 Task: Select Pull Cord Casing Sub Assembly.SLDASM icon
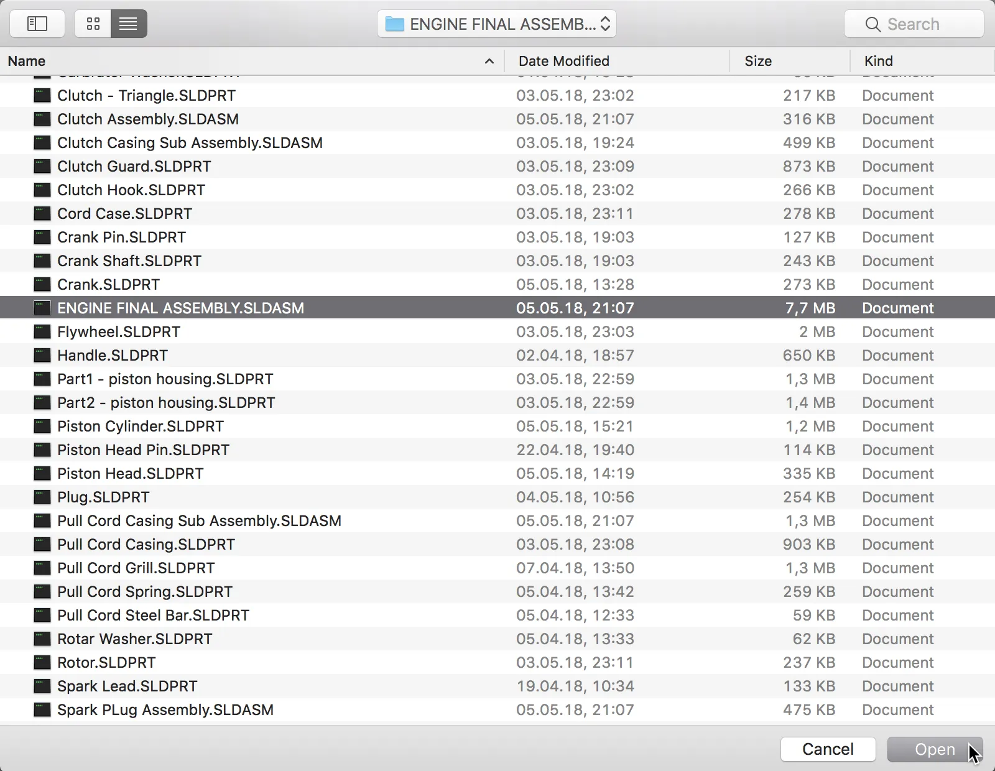(x=42, y=520)
